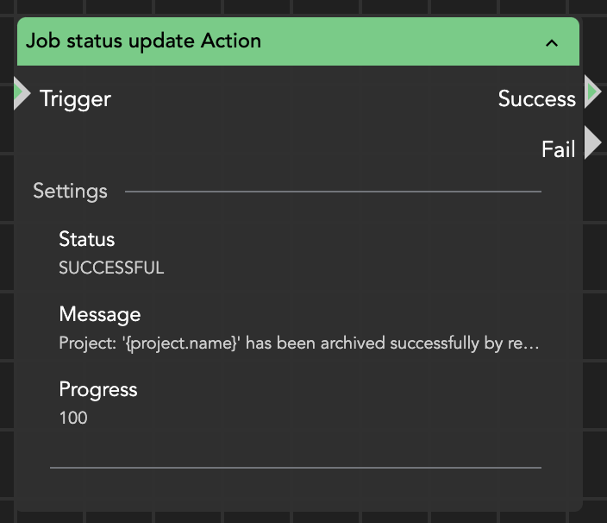Viewport: 607px width, 523px height.
Task: Click the Progress setting label
Action: pyautogui.click(x=97, y=389)
